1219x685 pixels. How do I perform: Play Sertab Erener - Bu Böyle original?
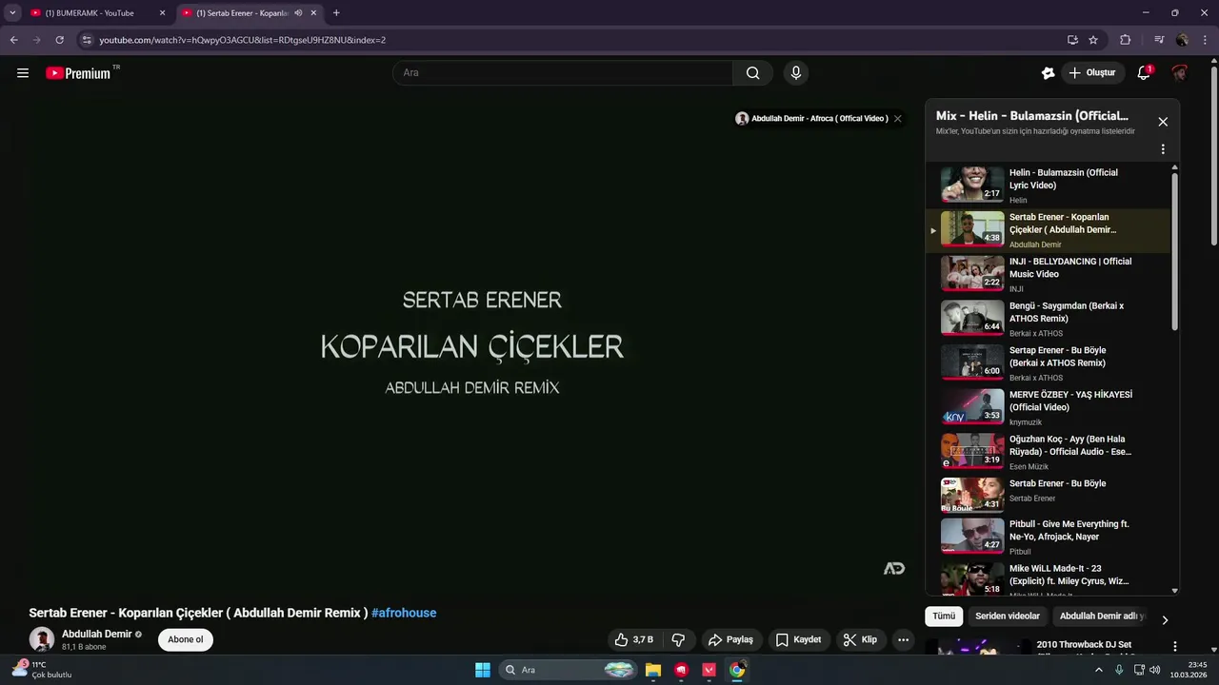pos(1048,496)
